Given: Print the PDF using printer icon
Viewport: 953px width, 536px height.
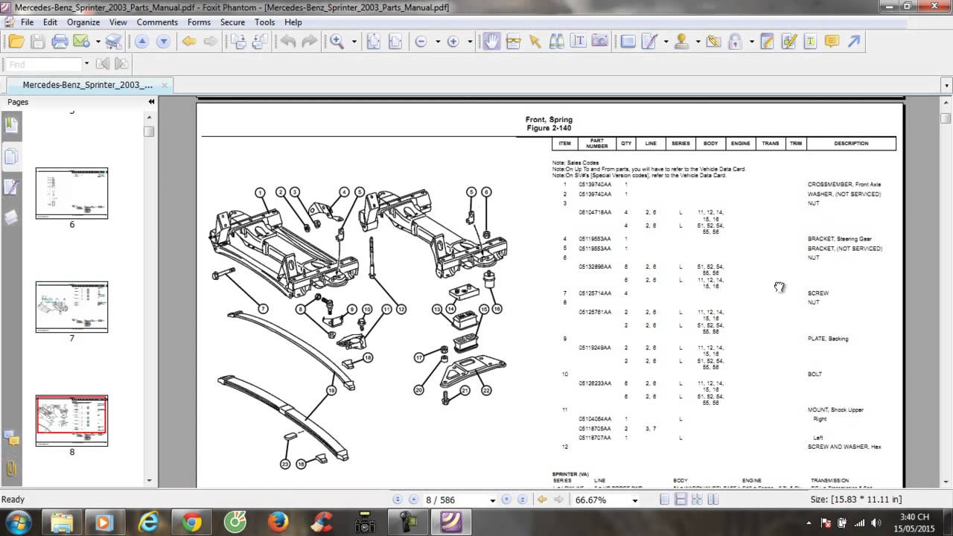Looking at the screenshot, I should [x=60, y=42].
